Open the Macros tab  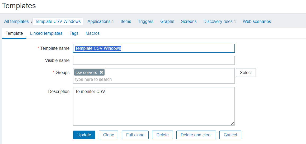click(92, 33)
